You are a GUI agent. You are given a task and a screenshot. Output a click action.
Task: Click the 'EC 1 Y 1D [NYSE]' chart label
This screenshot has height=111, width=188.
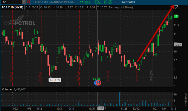(x=13, y=7)
